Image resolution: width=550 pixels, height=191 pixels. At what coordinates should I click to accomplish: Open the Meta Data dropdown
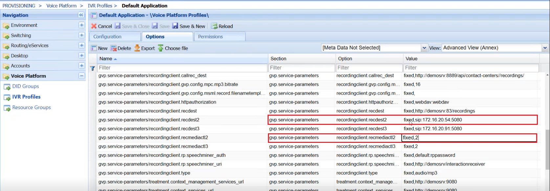[424, 48]
